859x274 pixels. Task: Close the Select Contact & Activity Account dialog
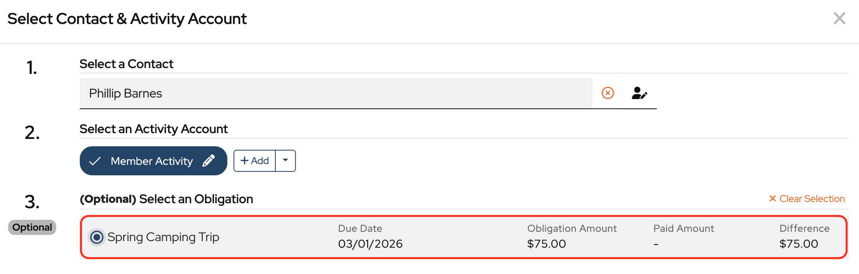(x=839, y=18)
